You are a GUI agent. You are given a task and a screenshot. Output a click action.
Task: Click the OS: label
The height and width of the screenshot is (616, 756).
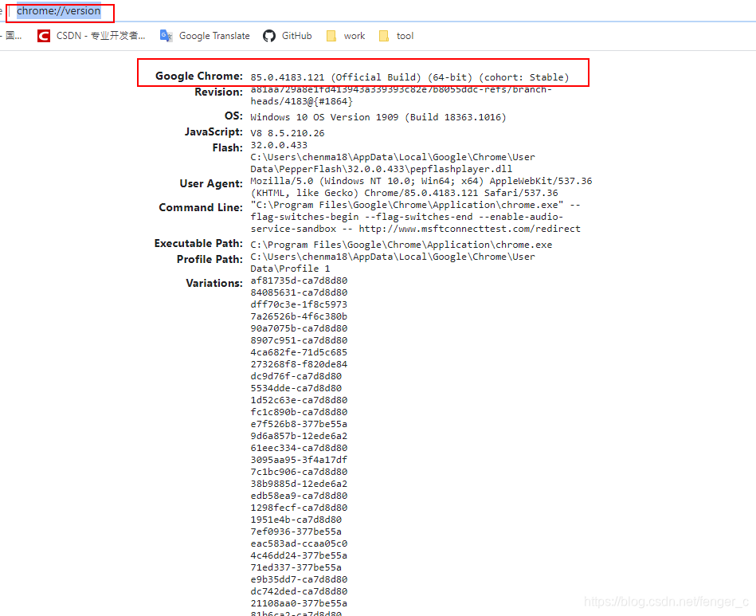click(x=233, y=116)
